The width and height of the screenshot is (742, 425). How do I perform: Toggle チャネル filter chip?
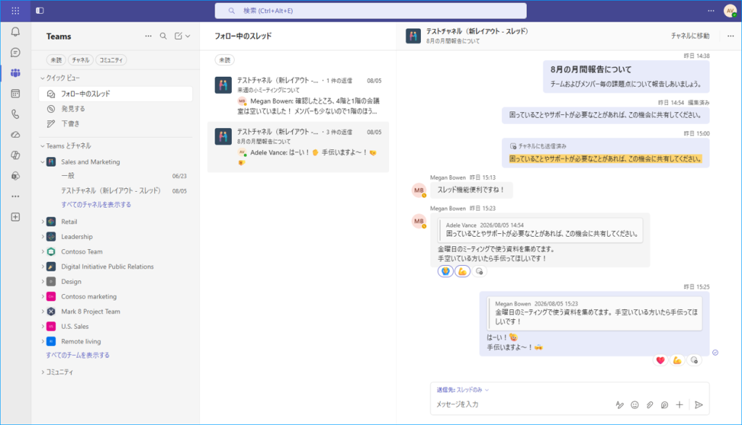pyautogui.click(x=80, y=60)
